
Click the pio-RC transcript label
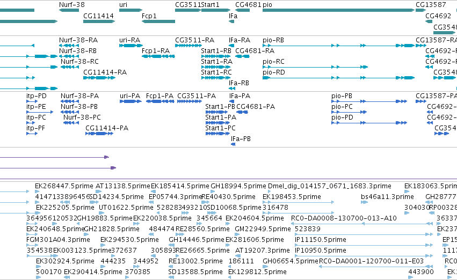273,61
